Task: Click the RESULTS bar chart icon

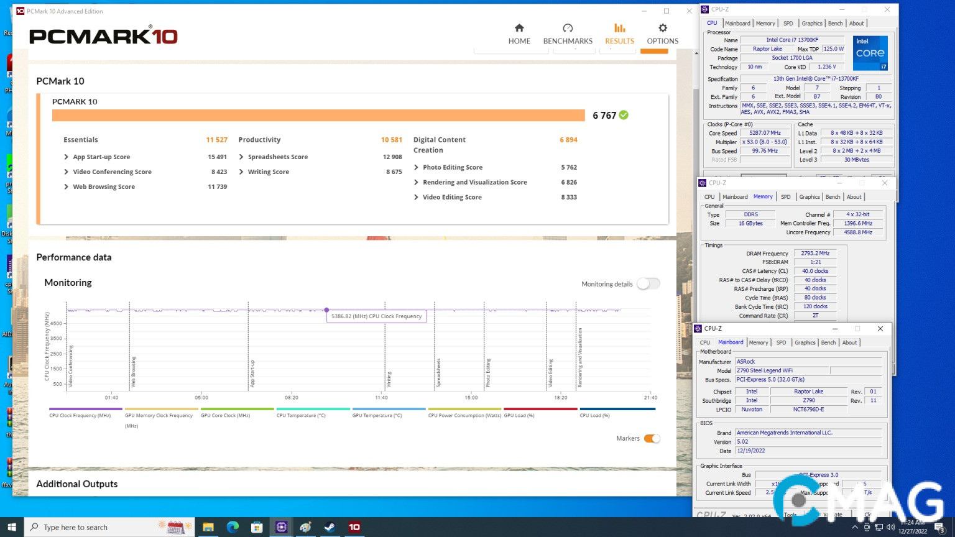Action: 619,29
